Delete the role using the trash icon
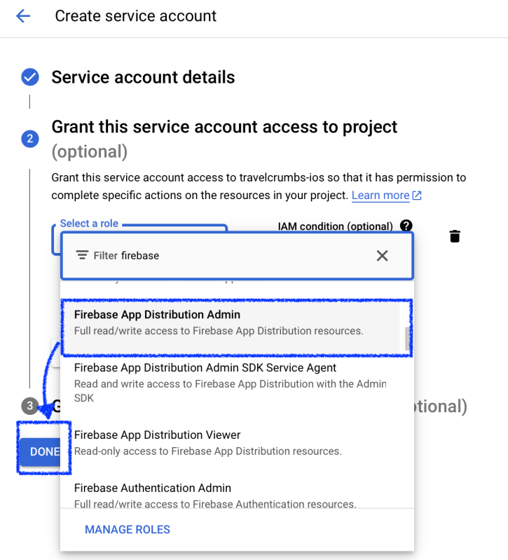Image resolution: width=508 pixels, height=560 pixels. point(455,236)
